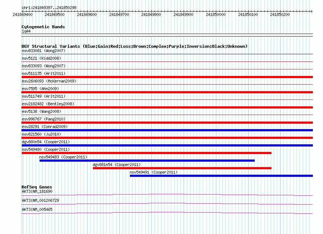Open gene AKT3|NM_001206729
The height and width of the screenshot is (234, 323).
click(x=40, y=200)
